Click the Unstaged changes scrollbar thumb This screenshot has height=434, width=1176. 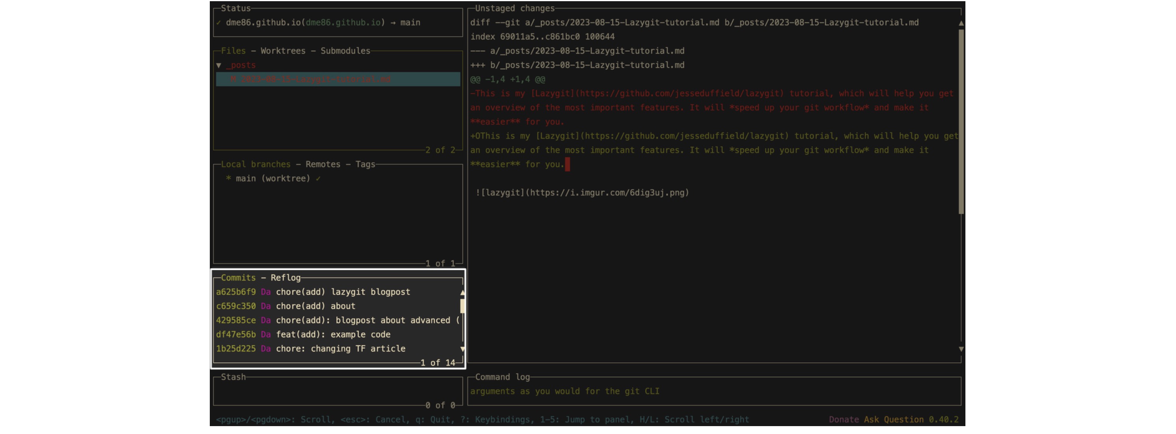(x=961, y=122)
